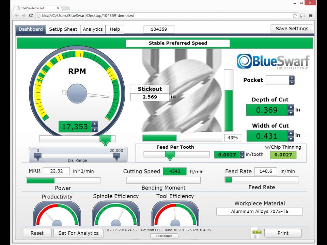This screenshot has height=245, width=327.
Task: Click the Depth of Cut value 0.369
Action: click(267, 110)
